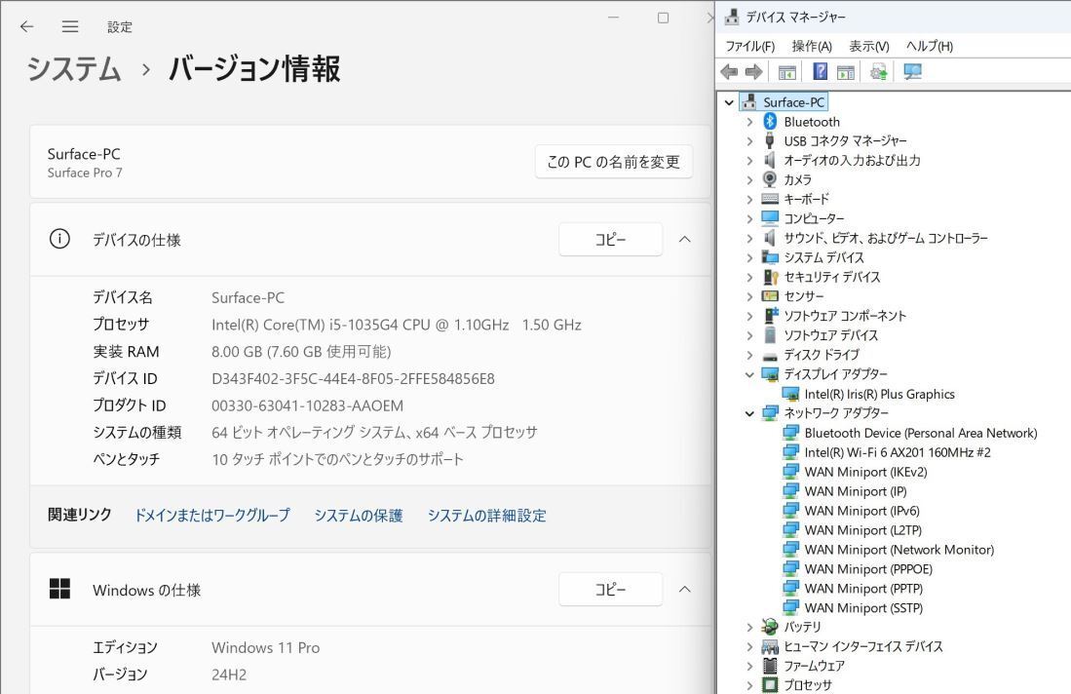
Task: Expand the センサー category
Action: tap(750, 296)
